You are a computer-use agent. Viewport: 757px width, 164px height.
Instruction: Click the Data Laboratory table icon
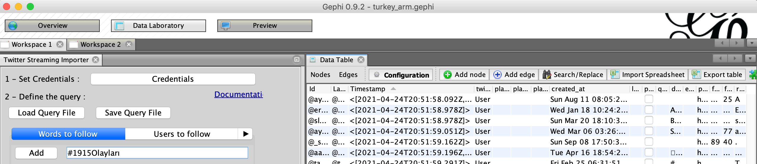tap(119, 26)
